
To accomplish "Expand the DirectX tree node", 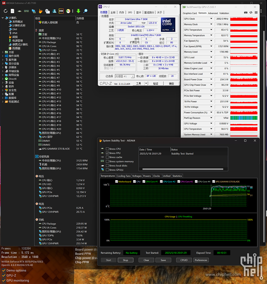I will [3, 79].
